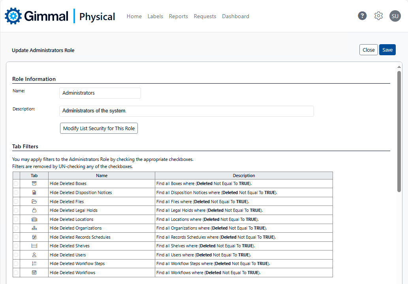408x284 pixels.
Task: Click the Save button
Action: coord(387,50)
